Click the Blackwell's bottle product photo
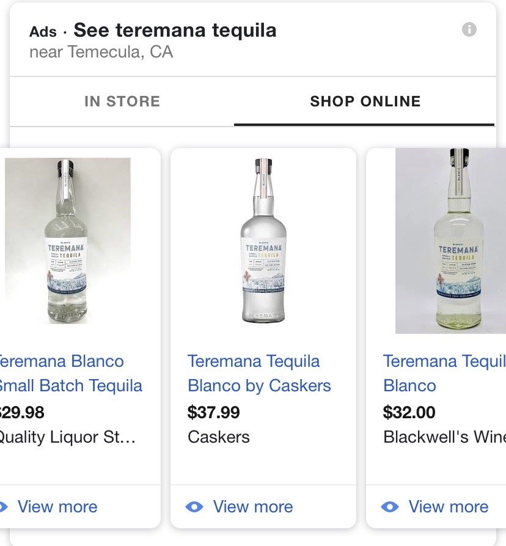This screenshot has width=506, height=546. 451,241
